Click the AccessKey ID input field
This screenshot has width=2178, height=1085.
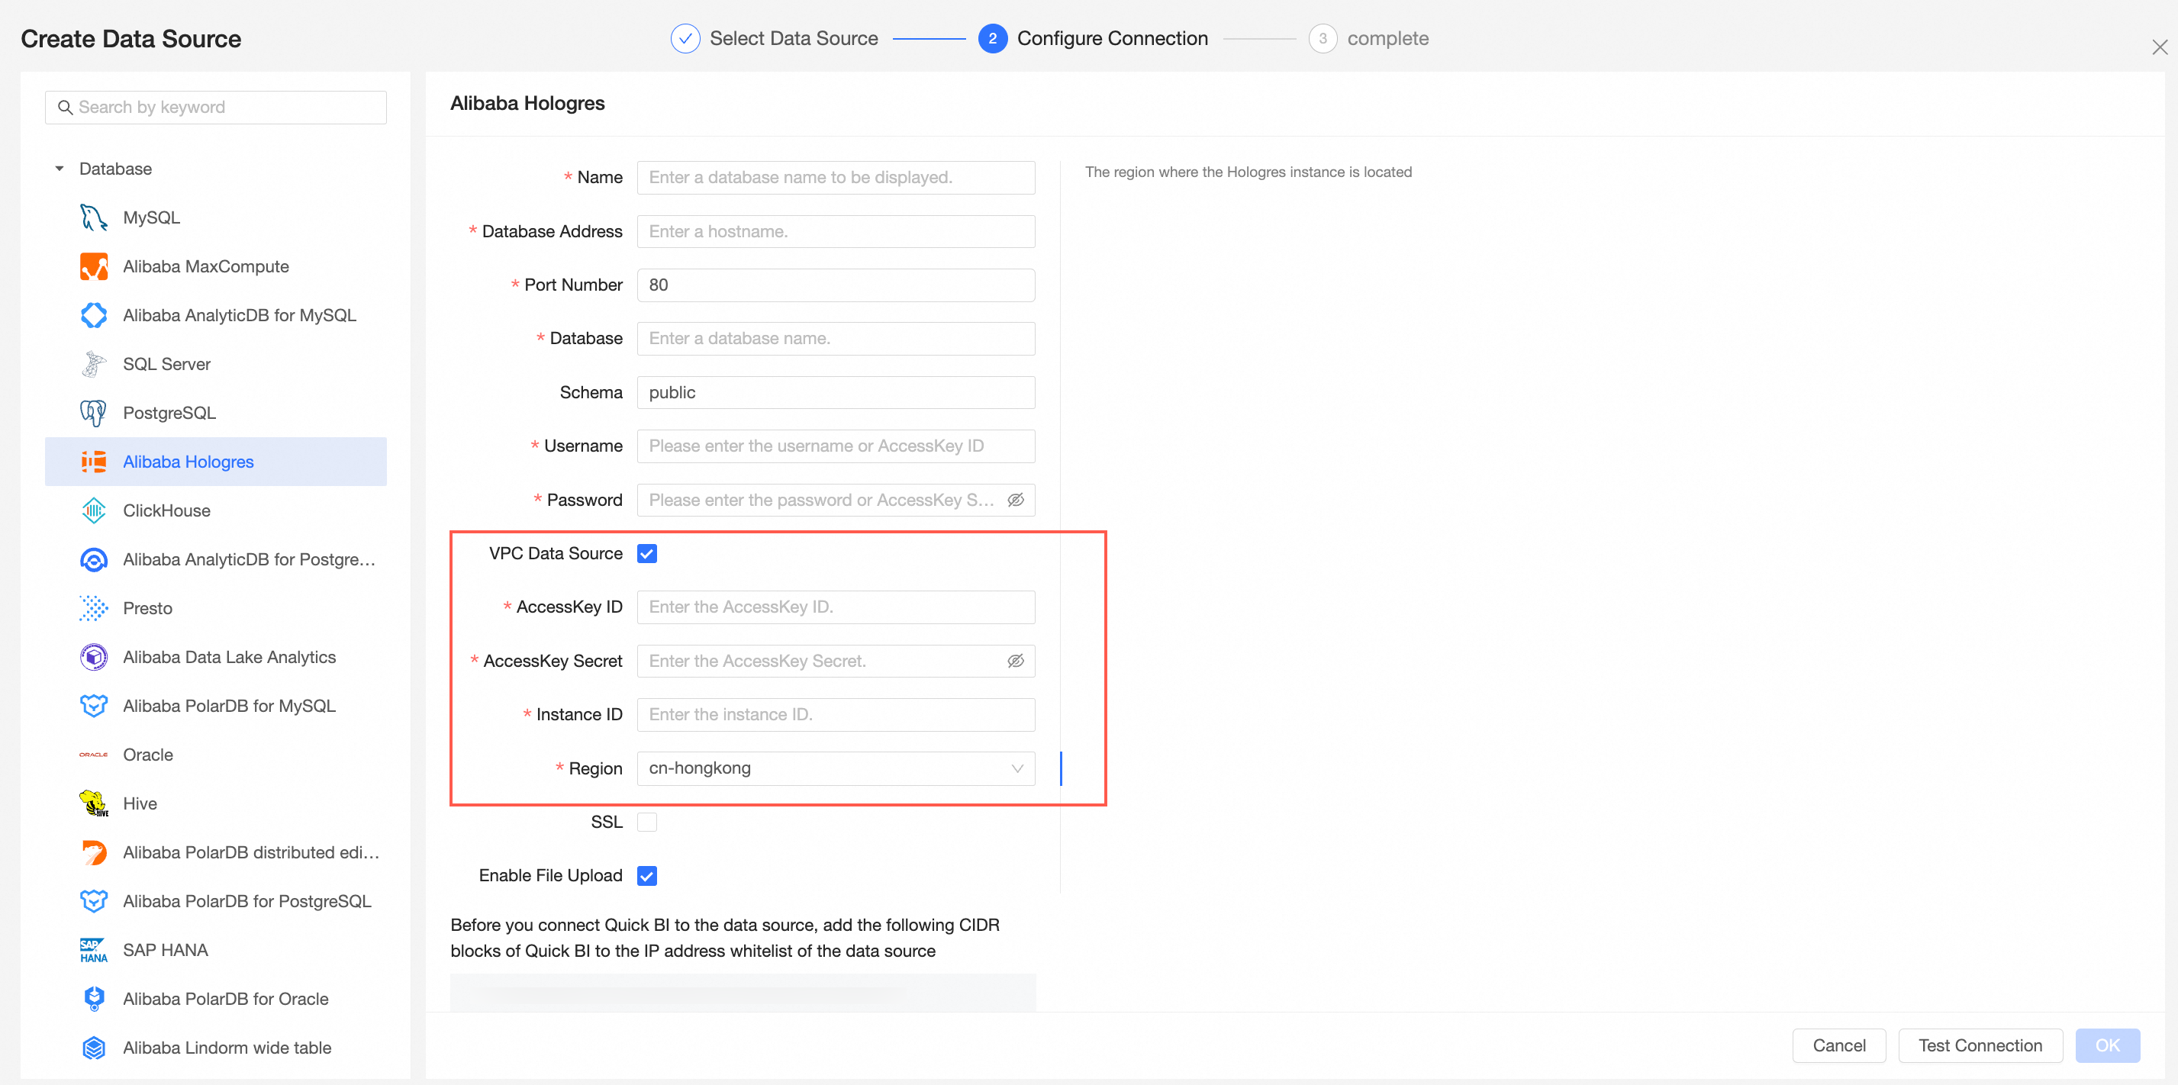[836, 607]
